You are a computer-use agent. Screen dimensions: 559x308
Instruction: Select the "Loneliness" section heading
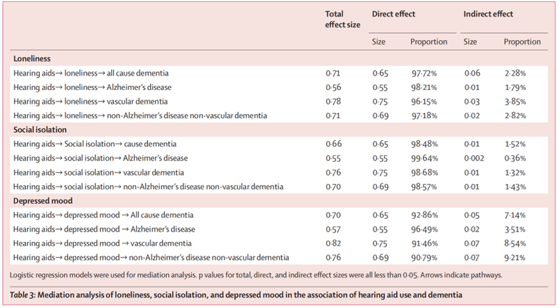tap(32, 58)
